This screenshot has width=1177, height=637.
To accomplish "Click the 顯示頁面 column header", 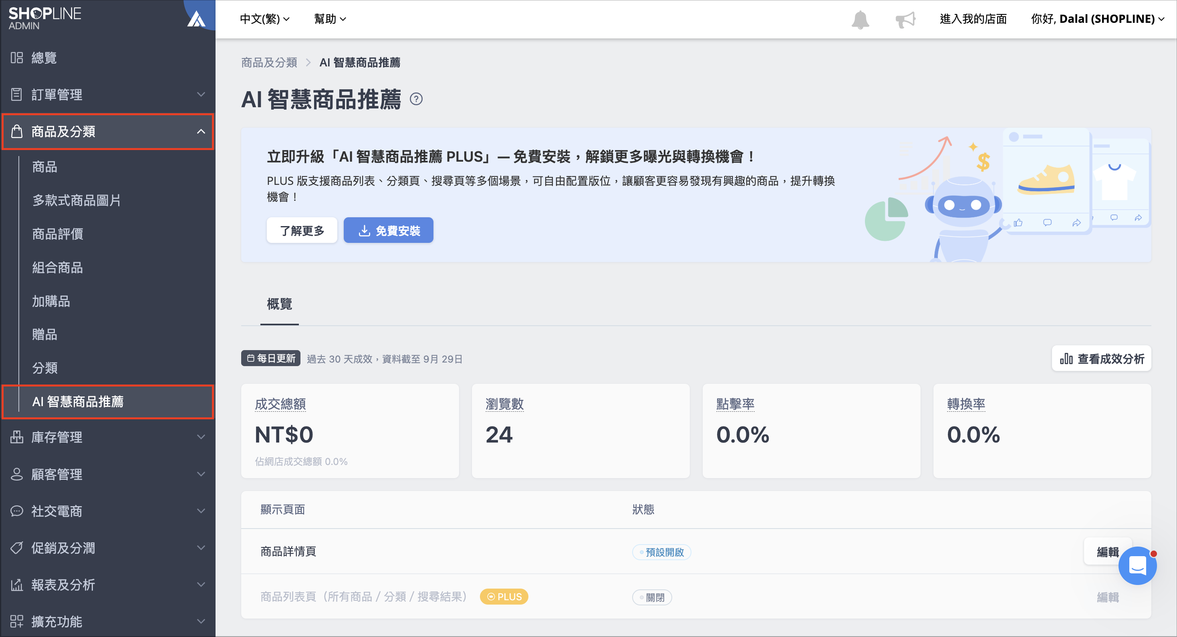I will click(282, 510).
